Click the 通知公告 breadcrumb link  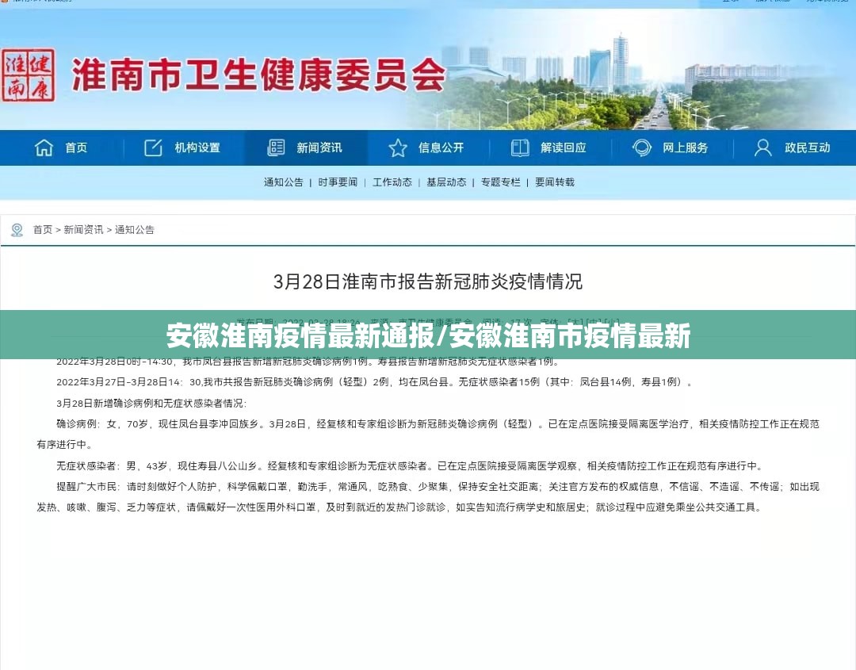coord(134,230)
